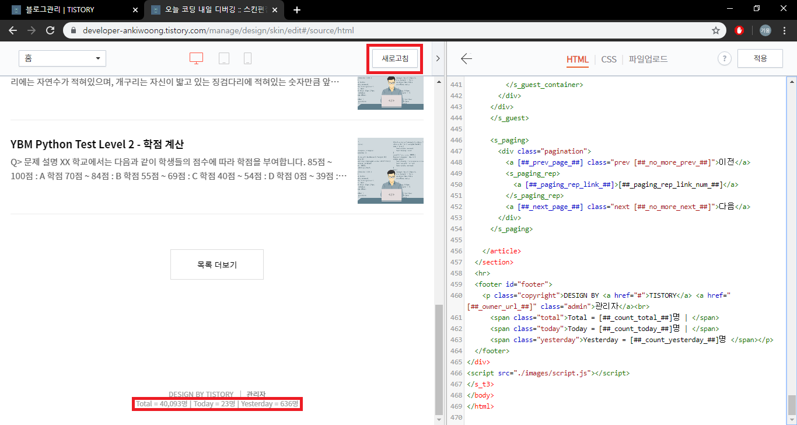Click the code editor vertical scrollbar
This screenshot has width=797, height=425.
tap(792, 404)
